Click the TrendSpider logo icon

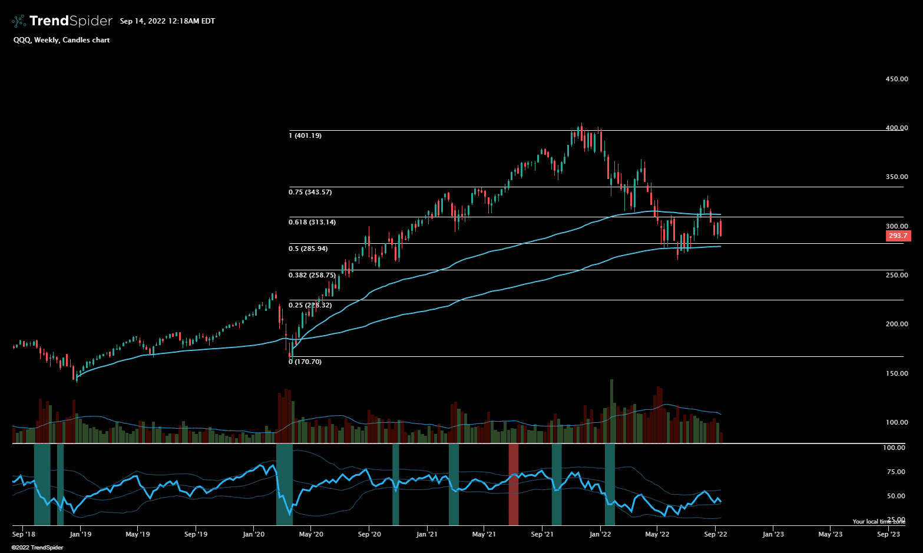pyautogui.click(x=19, y=21)
